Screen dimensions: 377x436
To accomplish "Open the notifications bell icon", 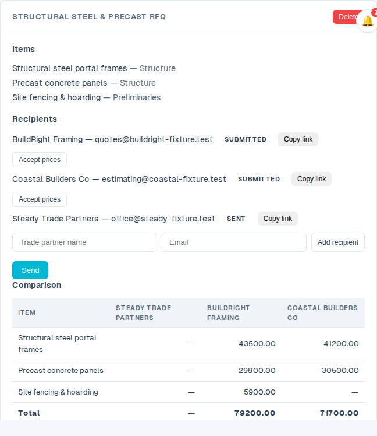I will coord(367,21).
